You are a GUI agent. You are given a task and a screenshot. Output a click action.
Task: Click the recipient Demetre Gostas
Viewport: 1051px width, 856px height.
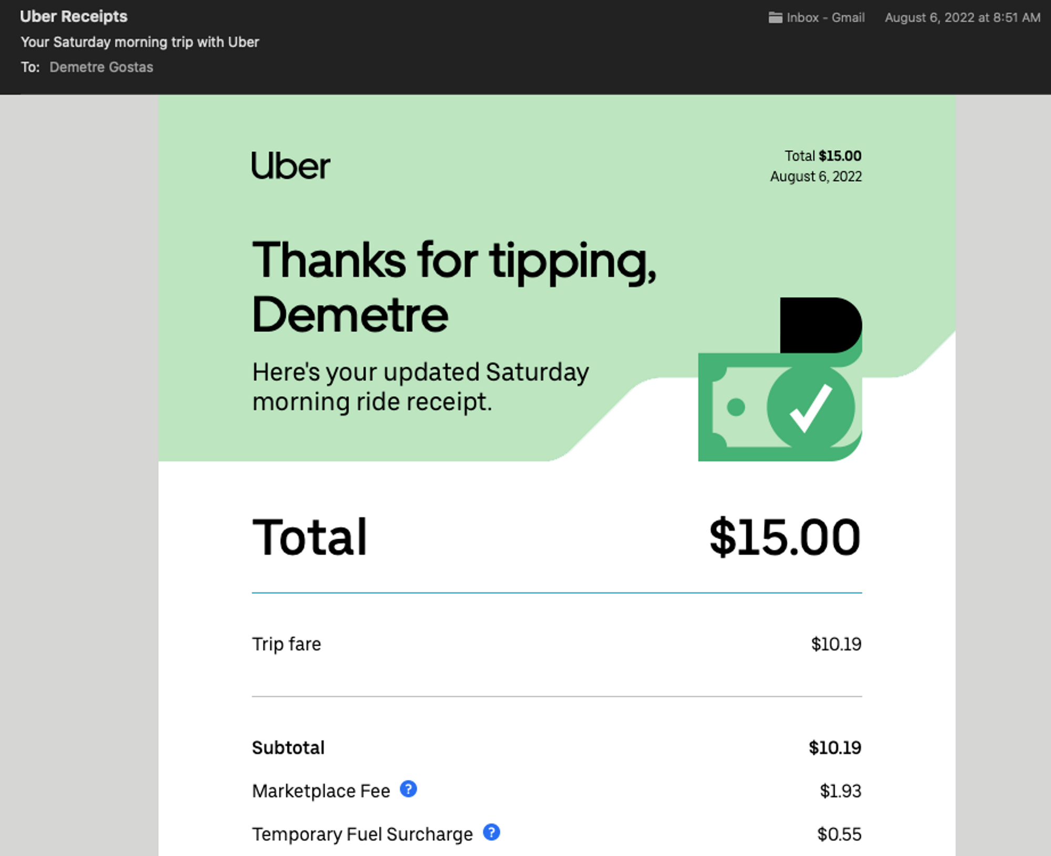tap(101, 67)
